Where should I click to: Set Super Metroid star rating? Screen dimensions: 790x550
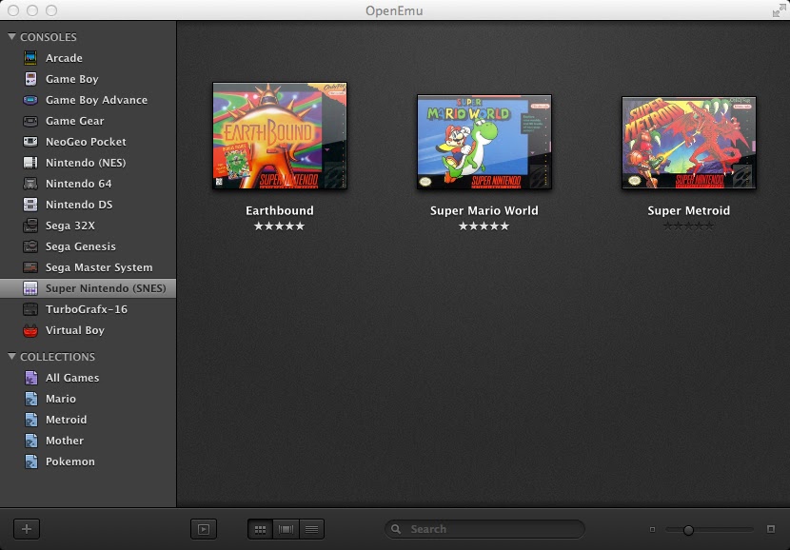coord(689,226)
